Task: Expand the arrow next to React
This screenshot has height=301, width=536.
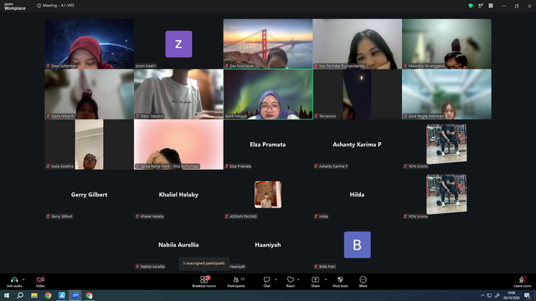Action: point(298,279)
